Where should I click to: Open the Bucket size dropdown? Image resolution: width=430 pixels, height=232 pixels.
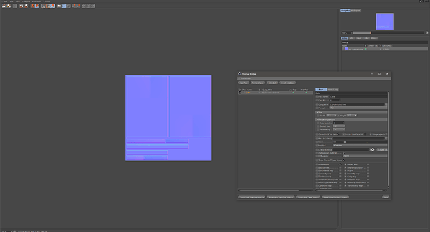point(338,126)
